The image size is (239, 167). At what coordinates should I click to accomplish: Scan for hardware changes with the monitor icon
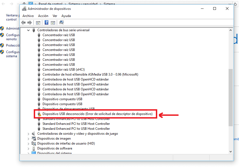(x=61, y=22)
